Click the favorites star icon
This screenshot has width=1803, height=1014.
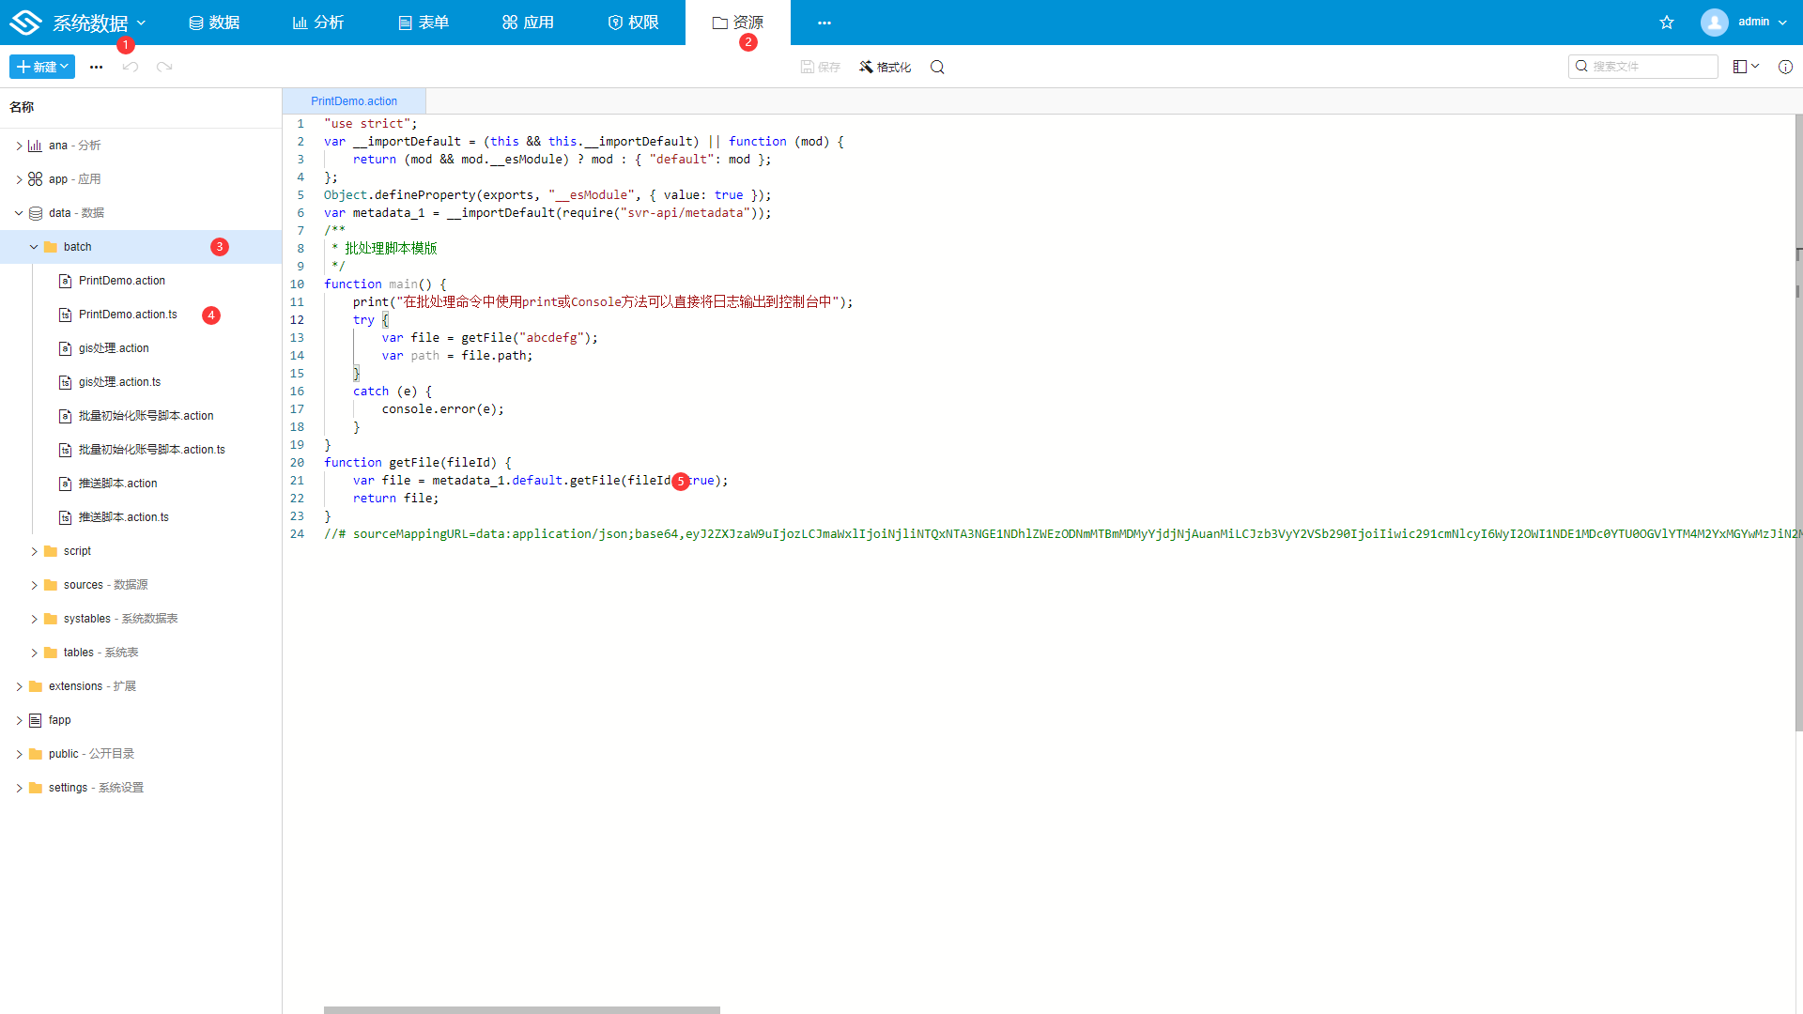coord(1667,23)
